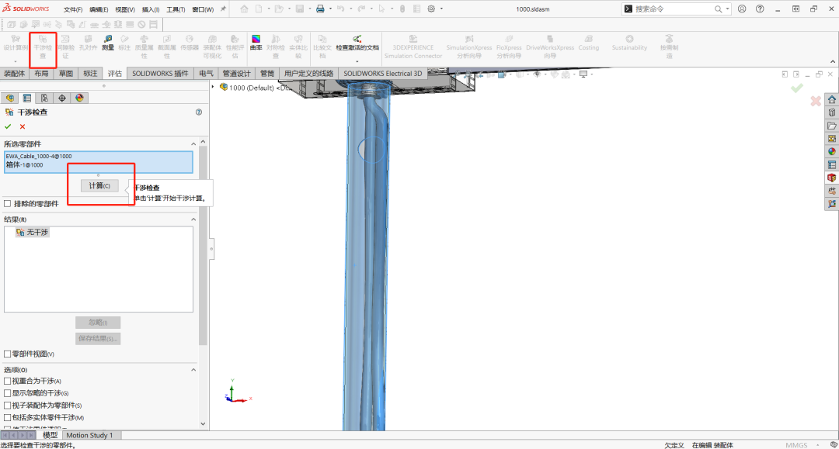Open the 间隙验证 clearance verification tool
The width and height of the screenshot is (839, 449).
click(65, 47)
